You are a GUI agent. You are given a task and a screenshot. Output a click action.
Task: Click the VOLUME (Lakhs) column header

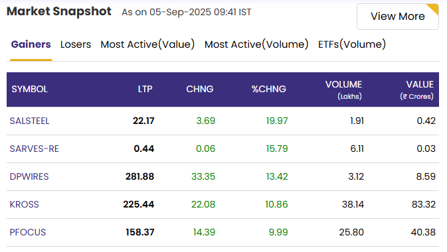point(343,90)
